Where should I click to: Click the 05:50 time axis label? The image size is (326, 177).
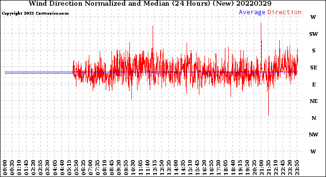(x=76, y=168)
